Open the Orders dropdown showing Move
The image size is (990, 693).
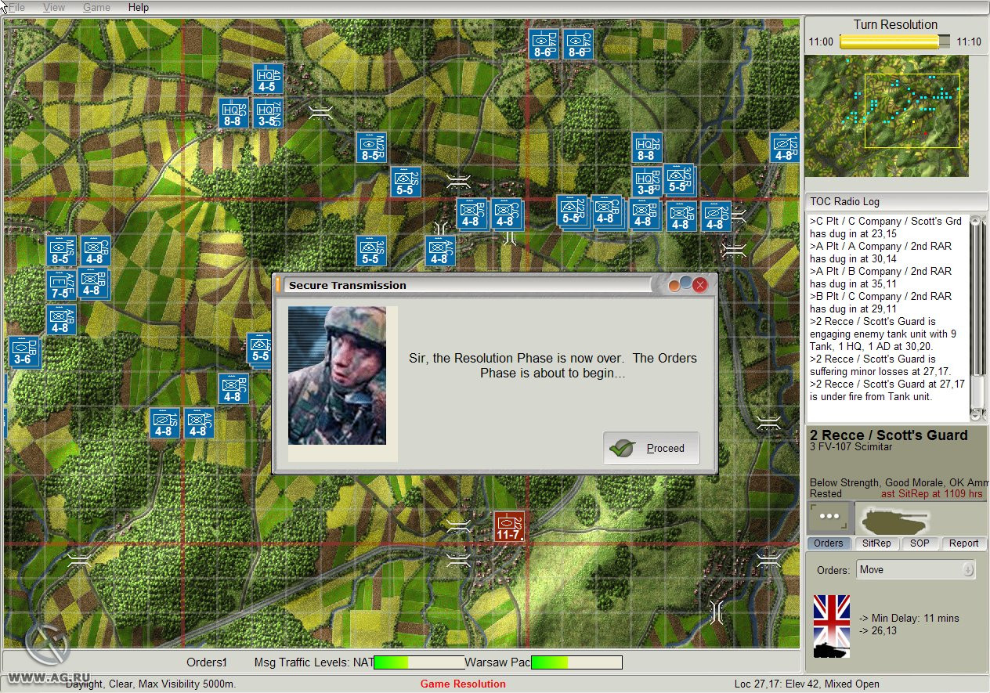coord(916,569)
